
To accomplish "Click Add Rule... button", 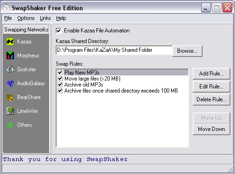I will [211, 74].
